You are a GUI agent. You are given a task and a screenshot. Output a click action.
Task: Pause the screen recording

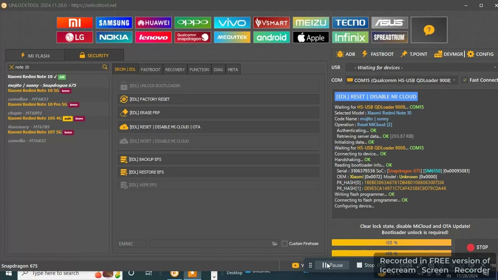pos(333,265)
